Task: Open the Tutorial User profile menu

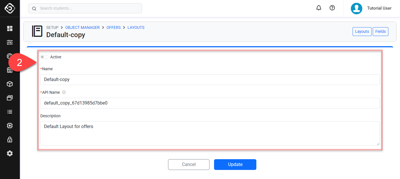Action: click(371, 8)
